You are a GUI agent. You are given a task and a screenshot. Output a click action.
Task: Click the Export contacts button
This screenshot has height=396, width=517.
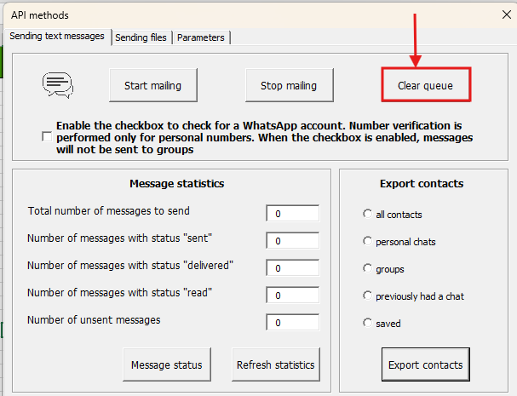(425, 364)
